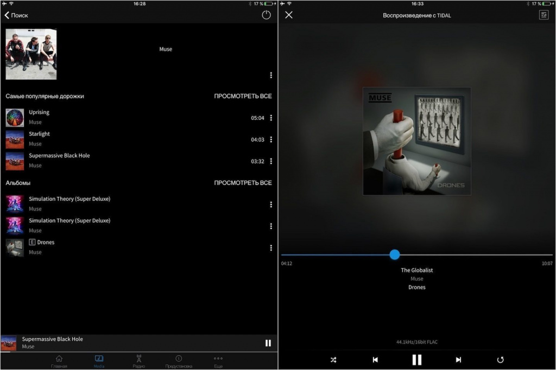
Task: Open options menu for Muse artist header
Action: (x=271, y=75)
